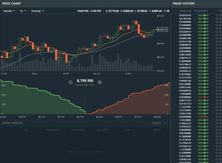
Task: Select the 8799.99 price in the 0.02090000 row
Action: tap(202, 117)
